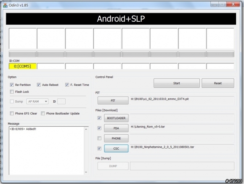This screenshot has height=184, width=244.
Task: Toggle the Re-Partition checkbox
Action: coord(12,85)
